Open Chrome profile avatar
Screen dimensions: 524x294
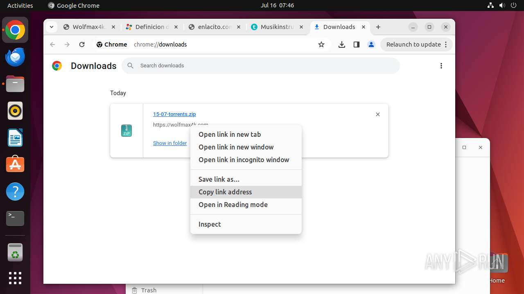tap(371, 45)
